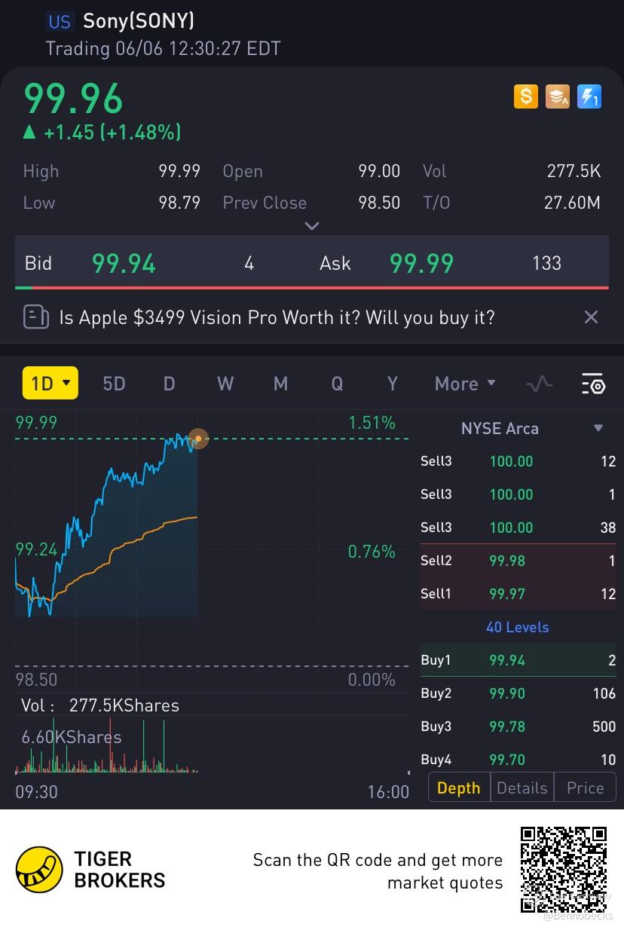Tap the US market tag
This screenshot has height=930, width=624.
[60, 21]
